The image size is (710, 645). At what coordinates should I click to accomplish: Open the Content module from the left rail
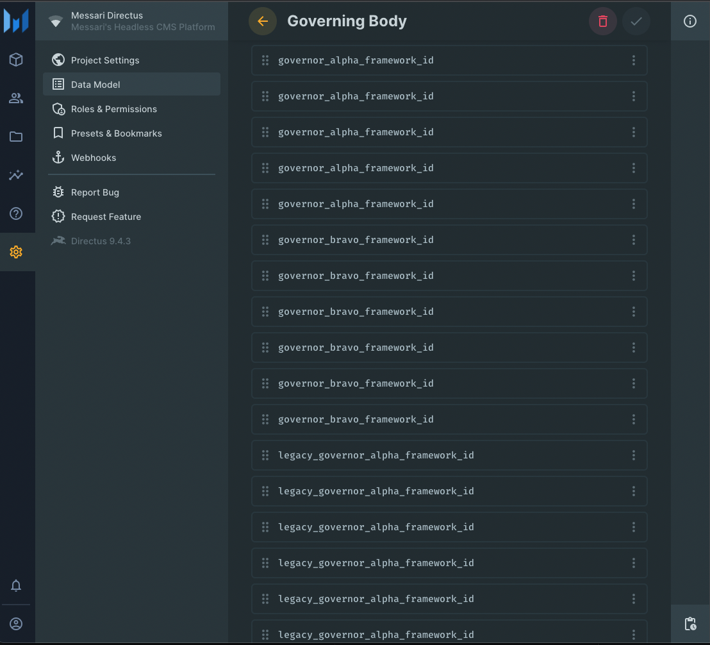[16, 60]
